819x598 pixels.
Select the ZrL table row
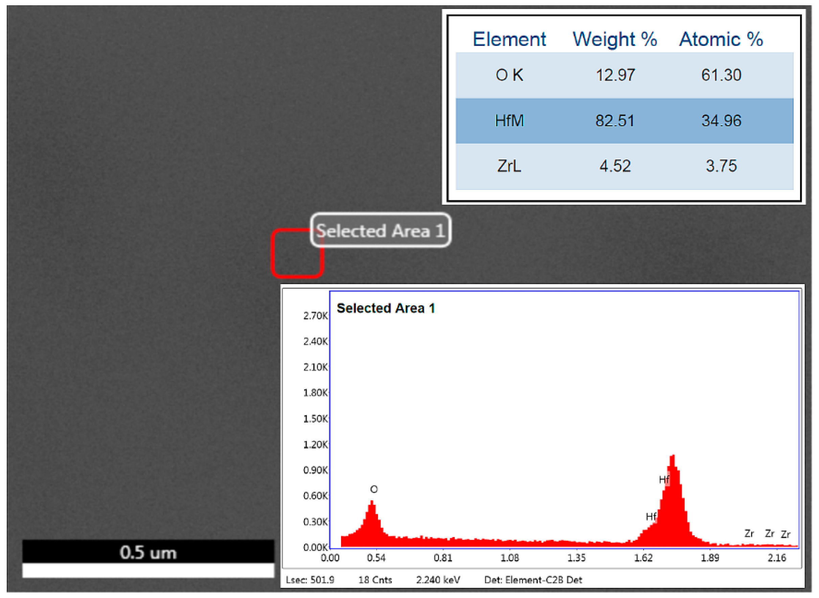(509, 166)
